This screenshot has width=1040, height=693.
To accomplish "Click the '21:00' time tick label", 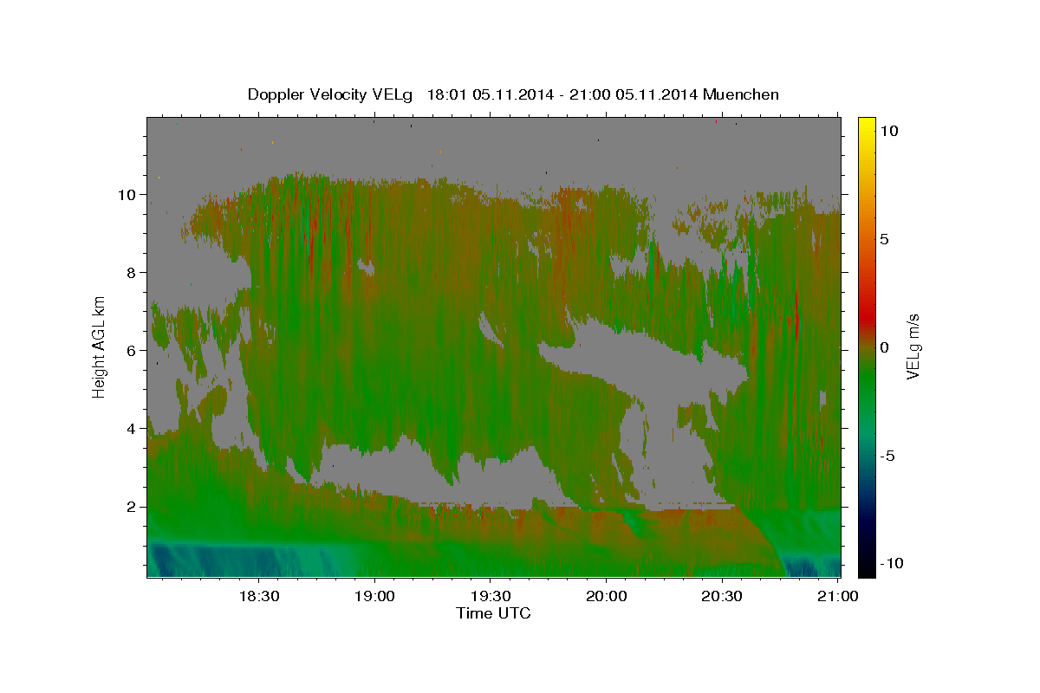I will point(837,597).
